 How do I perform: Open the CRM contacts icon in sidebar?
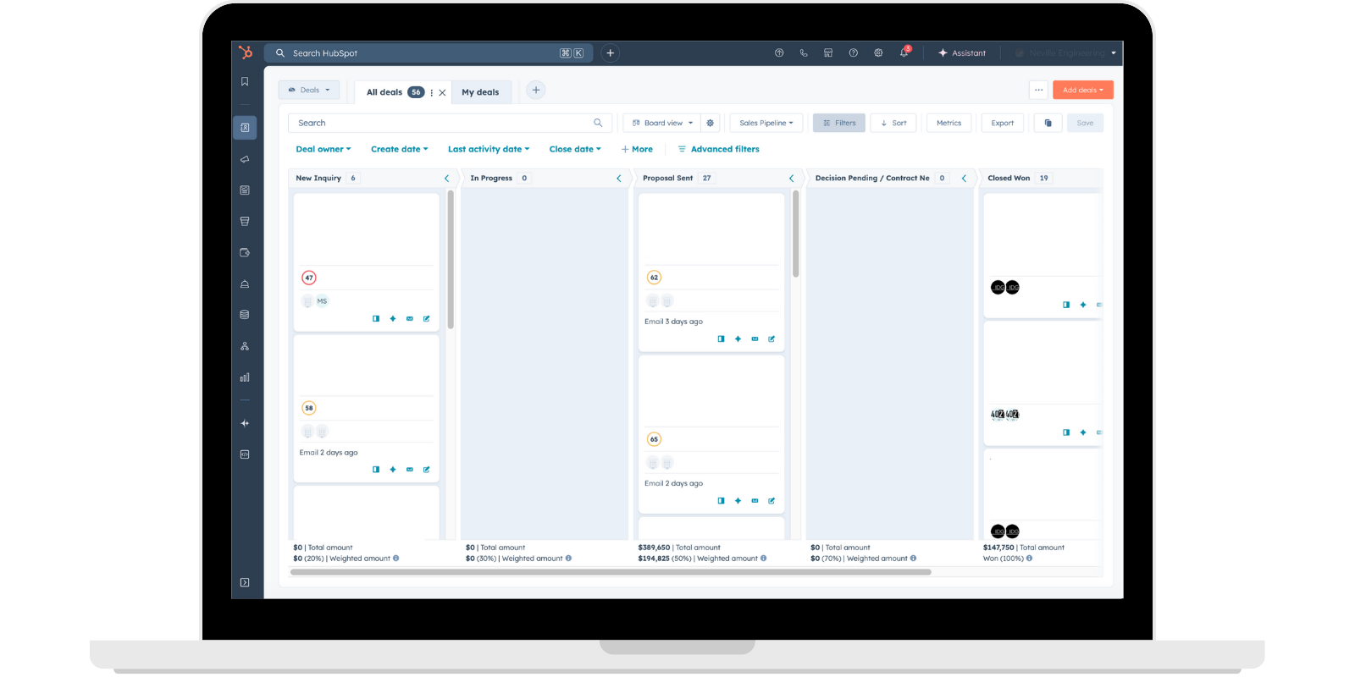tap(245, 128)
